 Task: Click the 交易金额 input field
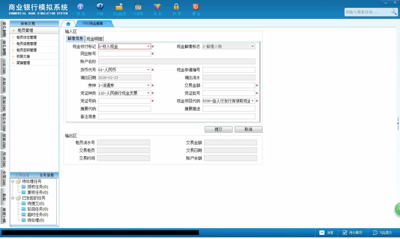coord(229,85)
